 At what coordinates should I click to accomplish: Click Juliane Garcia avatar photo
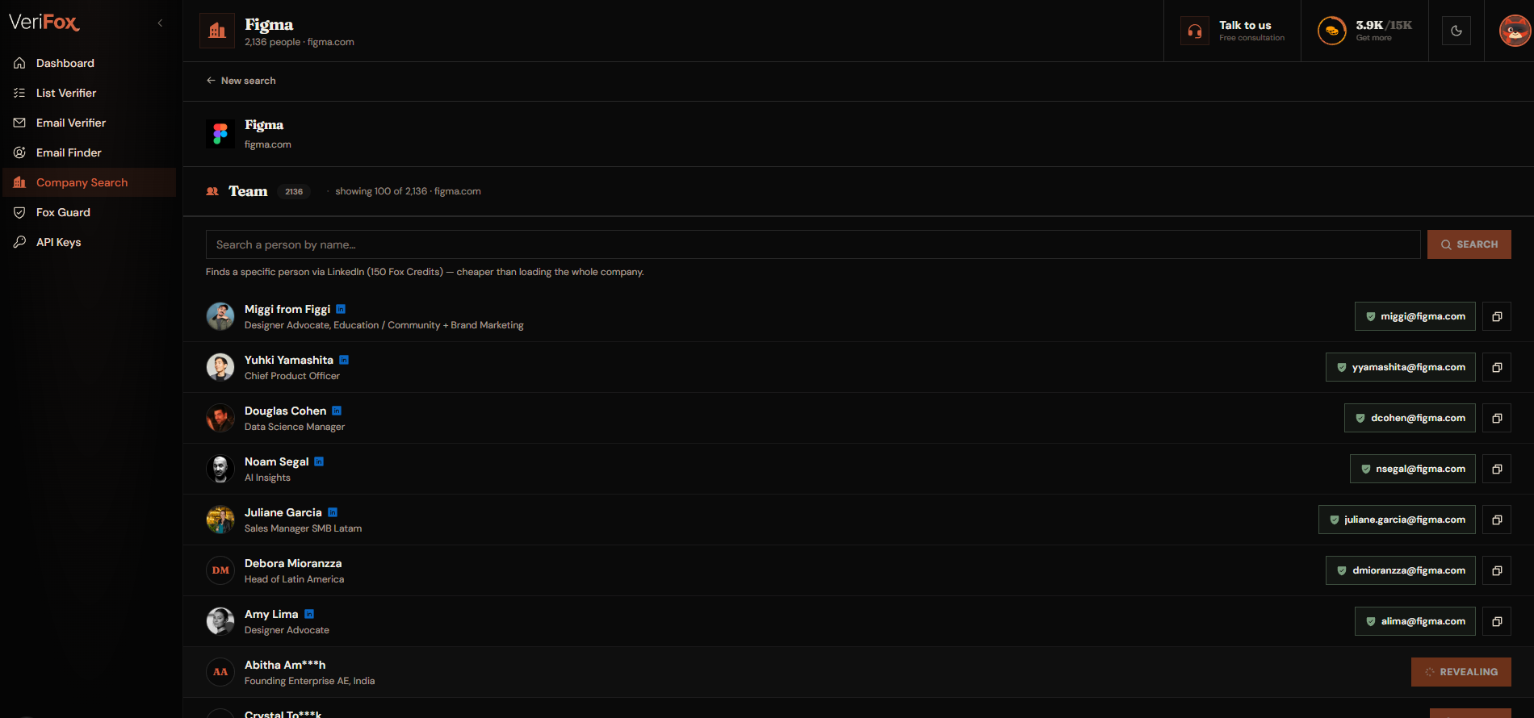[220, 520]
